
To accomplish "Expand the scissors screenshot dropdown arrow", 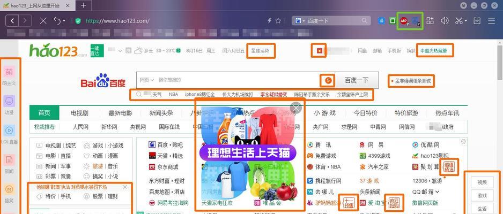I will (465, 21).
